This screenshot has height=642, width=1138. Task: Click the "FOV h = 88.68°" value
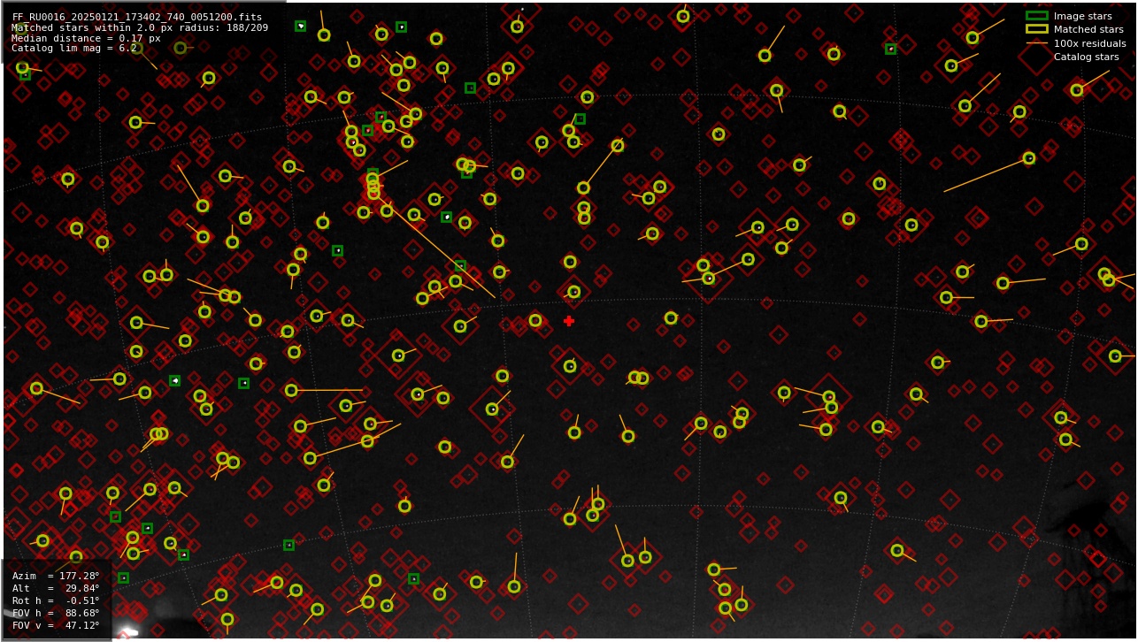56,613
